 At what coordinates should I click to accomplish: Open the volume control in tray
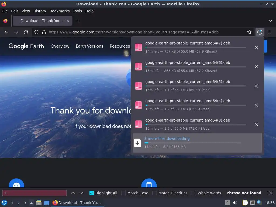235,203
